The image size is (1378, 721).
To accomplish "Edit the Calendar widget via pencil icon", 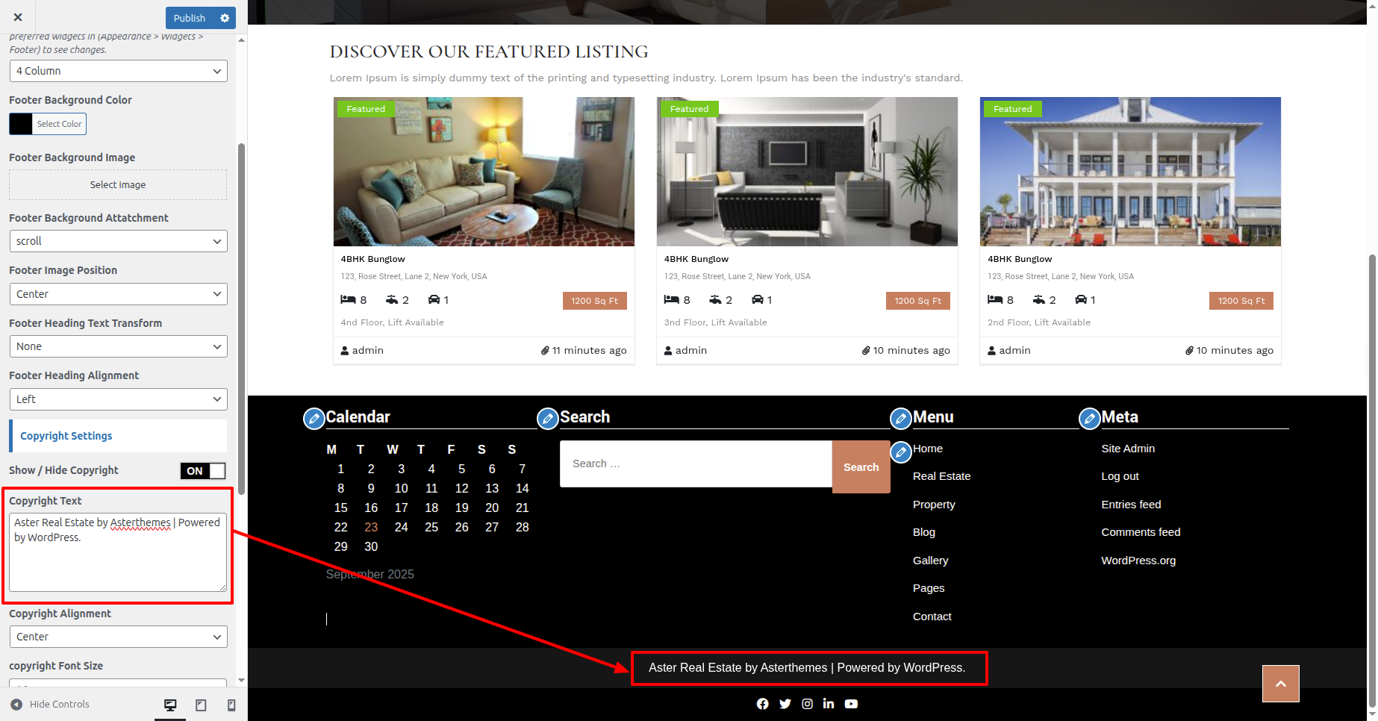I will tap(314, 419).
